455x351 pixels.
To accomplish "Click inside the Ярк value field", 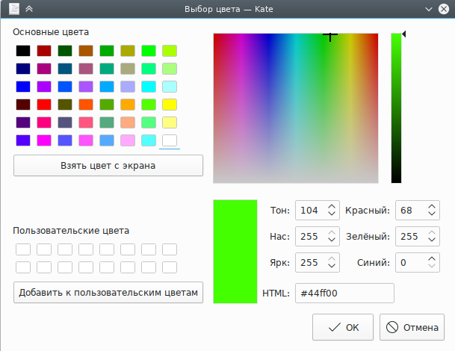I will [x=309, y=263].
